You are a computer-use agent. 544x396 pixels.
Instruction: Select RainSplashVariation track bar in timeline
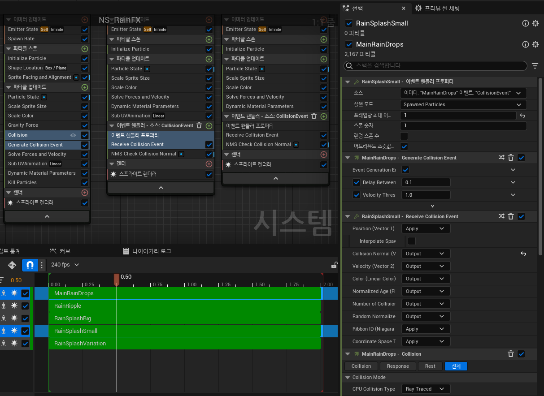[185, 344]
